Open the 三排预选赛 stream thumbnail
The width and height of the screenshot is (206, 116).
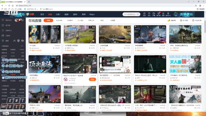pyautogui.click(x=115, y=34)
